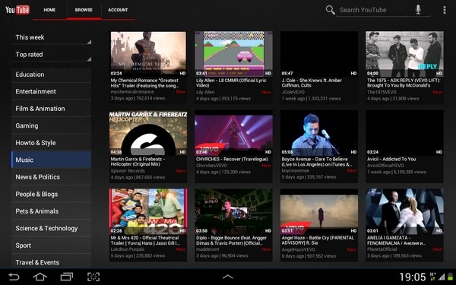Open Lily Allen L8 CMMR thumbnail
This screenshot has height=285, width=456.
233,54
